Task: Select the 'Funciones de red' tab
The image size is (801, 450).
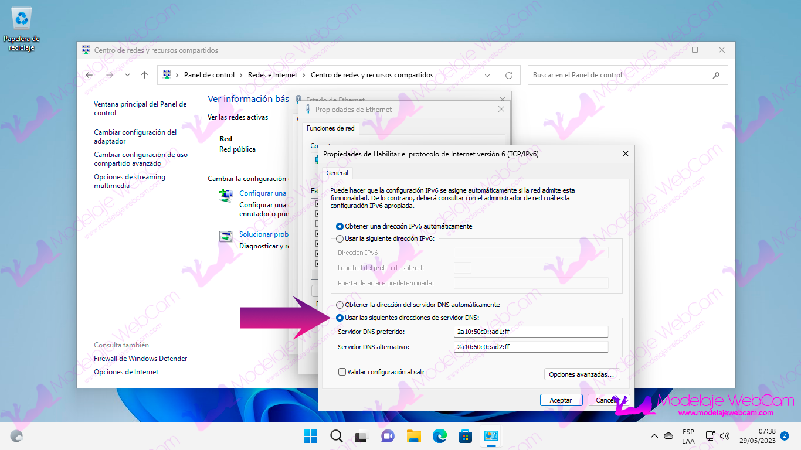Action: pos(331,128)
